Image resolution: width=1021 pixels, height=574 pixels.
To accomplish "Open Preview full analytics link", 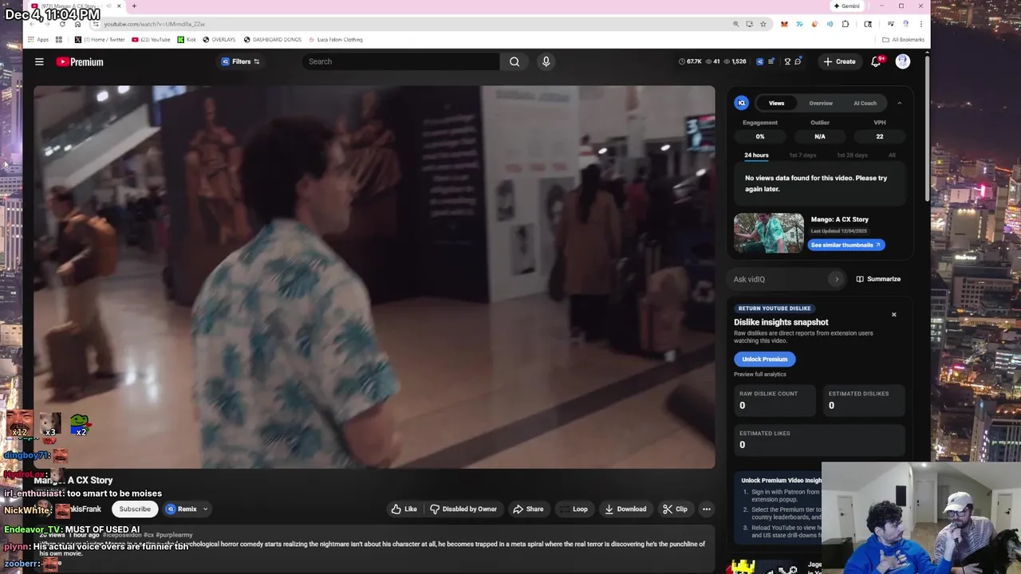I will coord(760,374).
